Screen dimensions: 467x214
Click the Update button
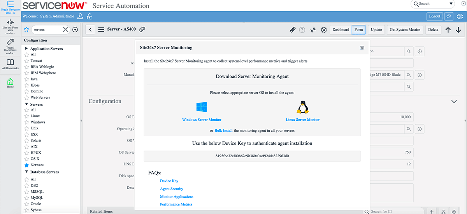376,30
